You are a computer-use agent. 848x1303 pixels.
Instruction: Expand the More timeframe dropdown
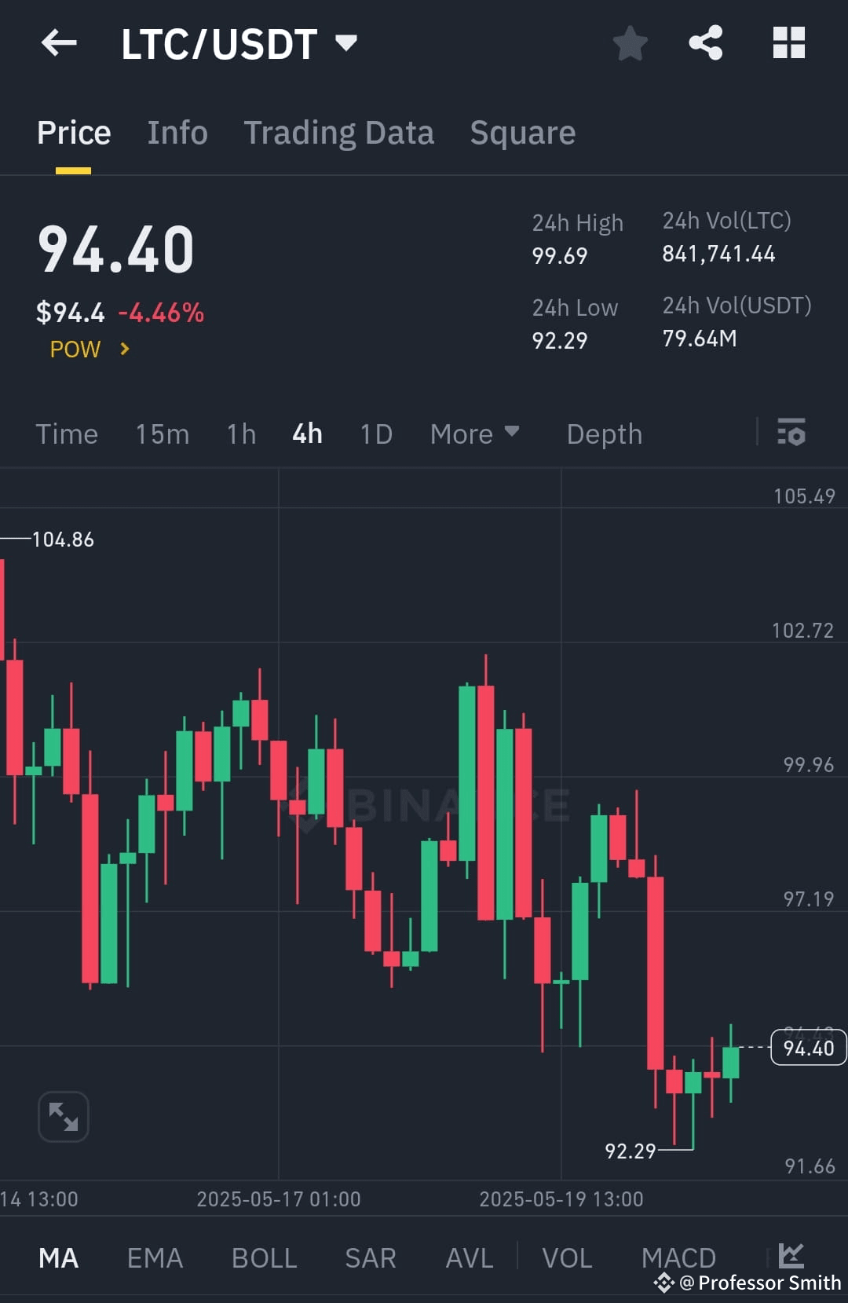(x=474, y=434)
